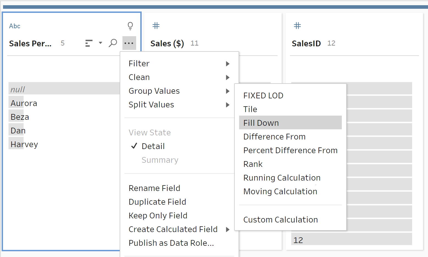Viewport: 428px width, 257px height.
Task: Click the number type icon above SalesID
Action: 297,26
